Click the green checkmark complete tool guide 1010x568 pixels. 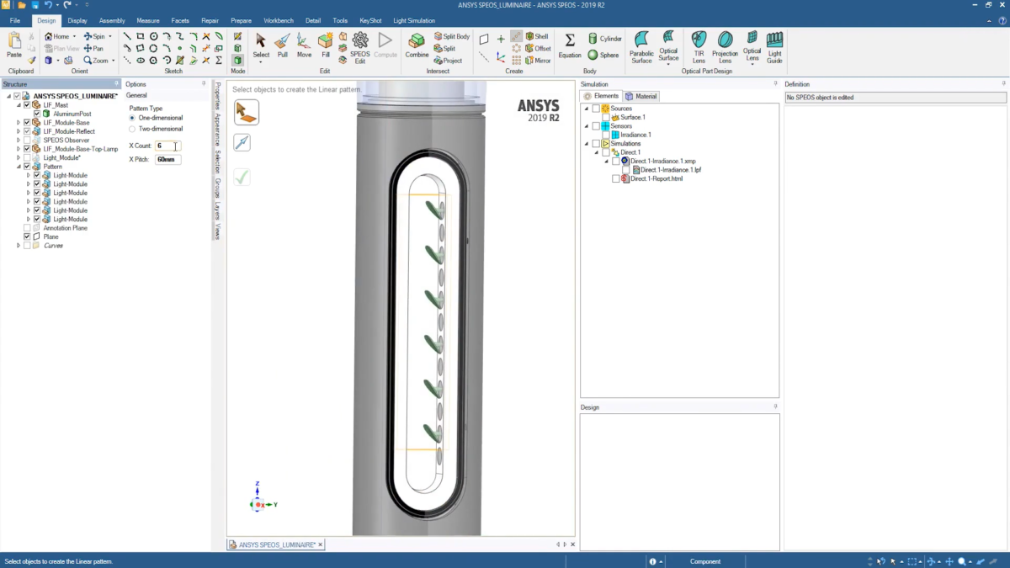click(x=242, y=178)
